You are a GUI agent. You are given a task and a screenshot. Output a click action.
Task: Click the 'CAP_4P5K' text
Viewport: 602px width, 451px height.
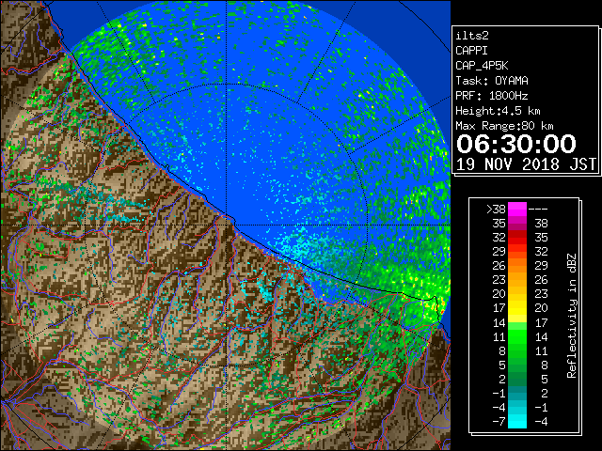tap(482, 66)
